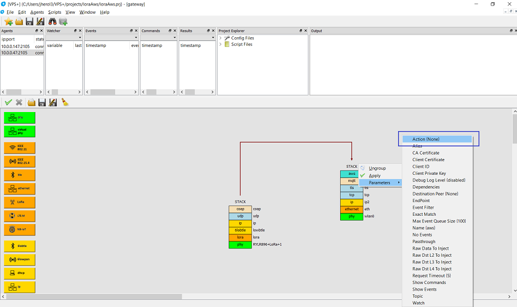The height and width of the screenshot is (307, 517).
Task: Select the IEEE 802.11 WiFi palette block
Action: 20,147
